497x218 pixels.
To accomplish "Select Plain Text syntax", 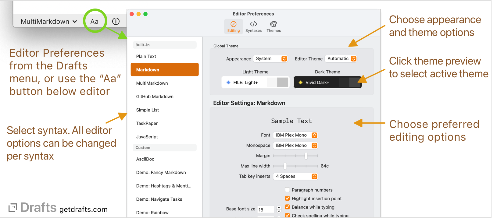I will pyautogui.click(x=165, y=56).
